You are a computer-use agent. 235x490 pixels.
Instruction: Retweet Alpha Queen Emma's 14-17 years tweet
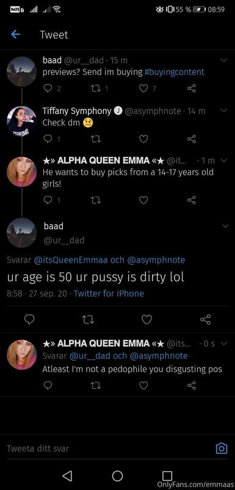click(95, 200)
